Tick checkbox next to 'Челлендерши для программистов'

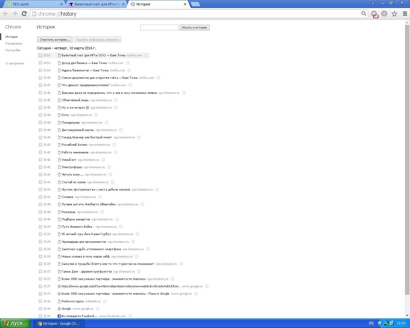(40, 242)
